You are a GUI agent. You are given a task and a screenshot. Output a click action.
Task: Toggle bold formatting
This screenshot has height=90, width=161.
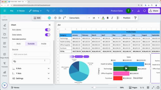[x=108, y=18]
